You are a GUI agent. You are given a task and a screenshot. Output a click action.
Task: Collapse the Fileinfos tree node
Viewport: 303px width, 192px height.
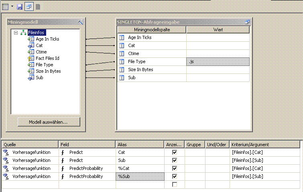16,33
